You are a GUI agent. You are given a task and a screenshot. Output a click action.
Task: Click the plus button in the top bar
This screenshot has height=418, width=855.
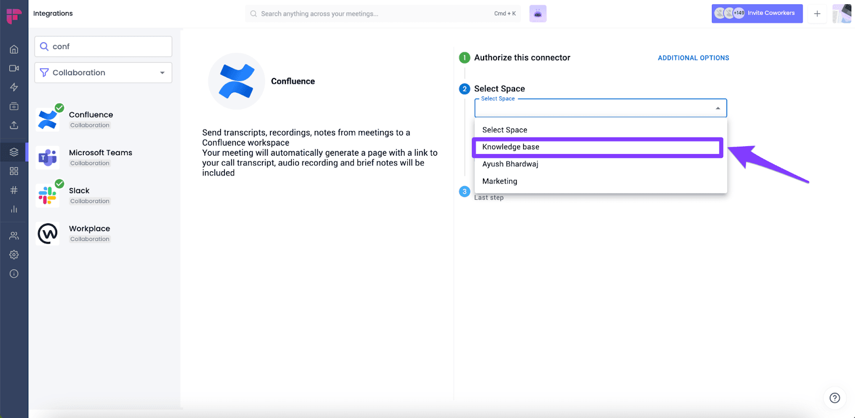pyautogui.click(x=817, y=14)
